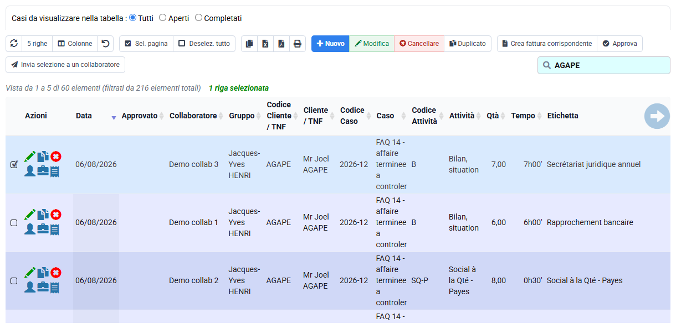Sort by Codice Attività column header
Image resolution: width=676 pixels, height=334 pixels.
(x=428, y=116)
